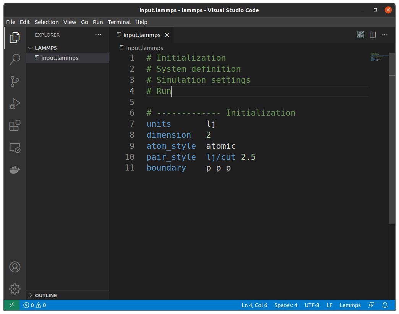The image size is (399, 314).
Task: Click 'atomic' value on line 9
Action: 221,146
